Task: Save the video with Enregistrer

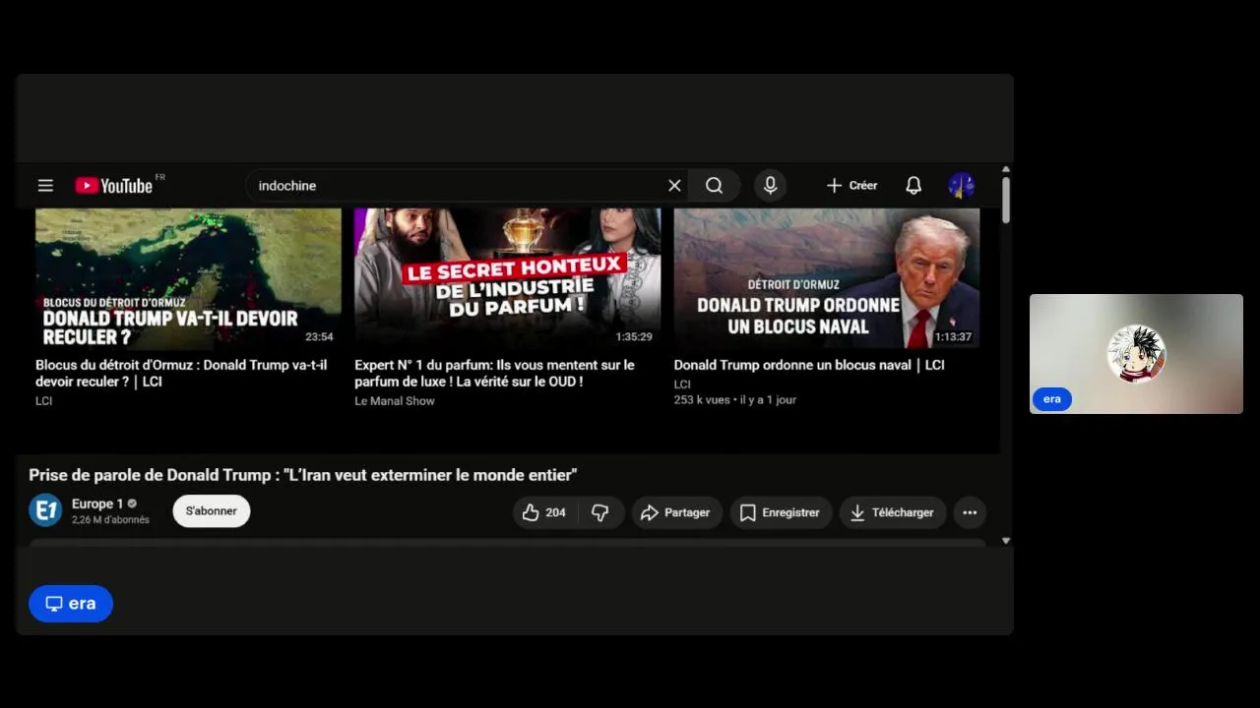Action: (781, 512)
